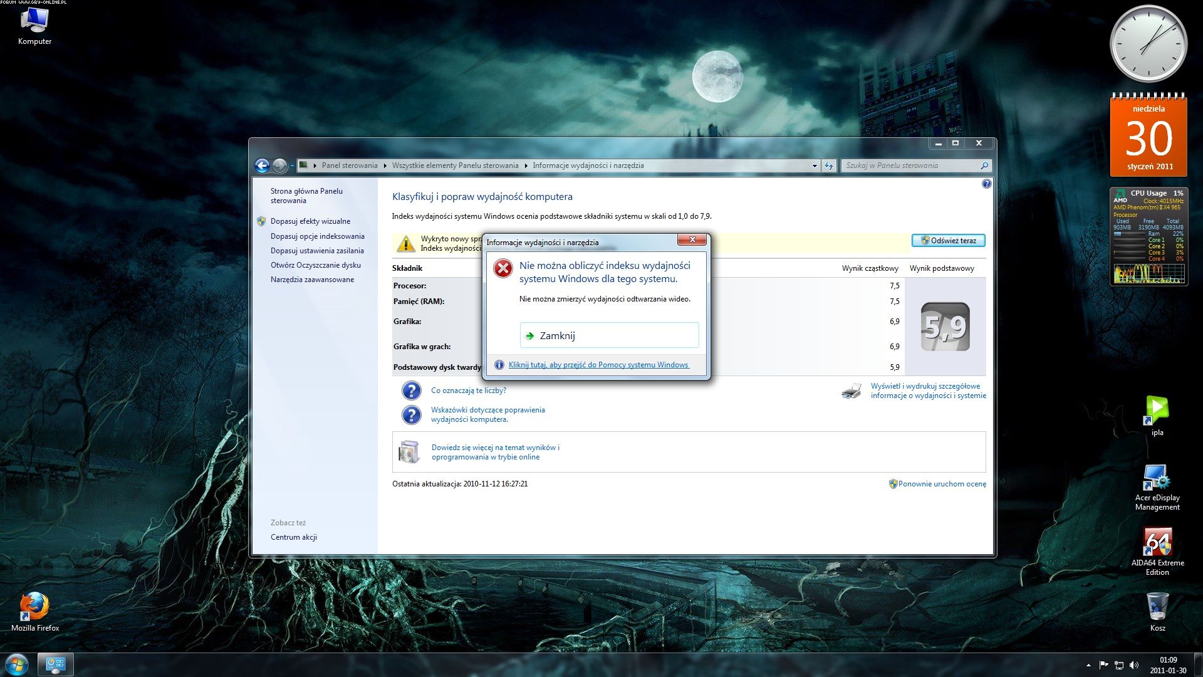Click 'Informacje wydajności i narzędzia' breadcrumb
The image size is (1203, 677).
[588, 165]
